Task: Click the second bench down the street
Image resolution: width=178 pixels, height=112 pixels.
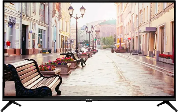Action: 76,59
